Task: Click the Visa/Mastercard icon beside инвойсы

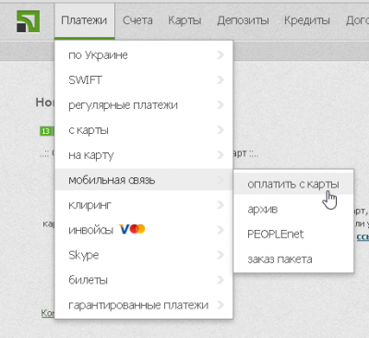Action: pos(132,229)
